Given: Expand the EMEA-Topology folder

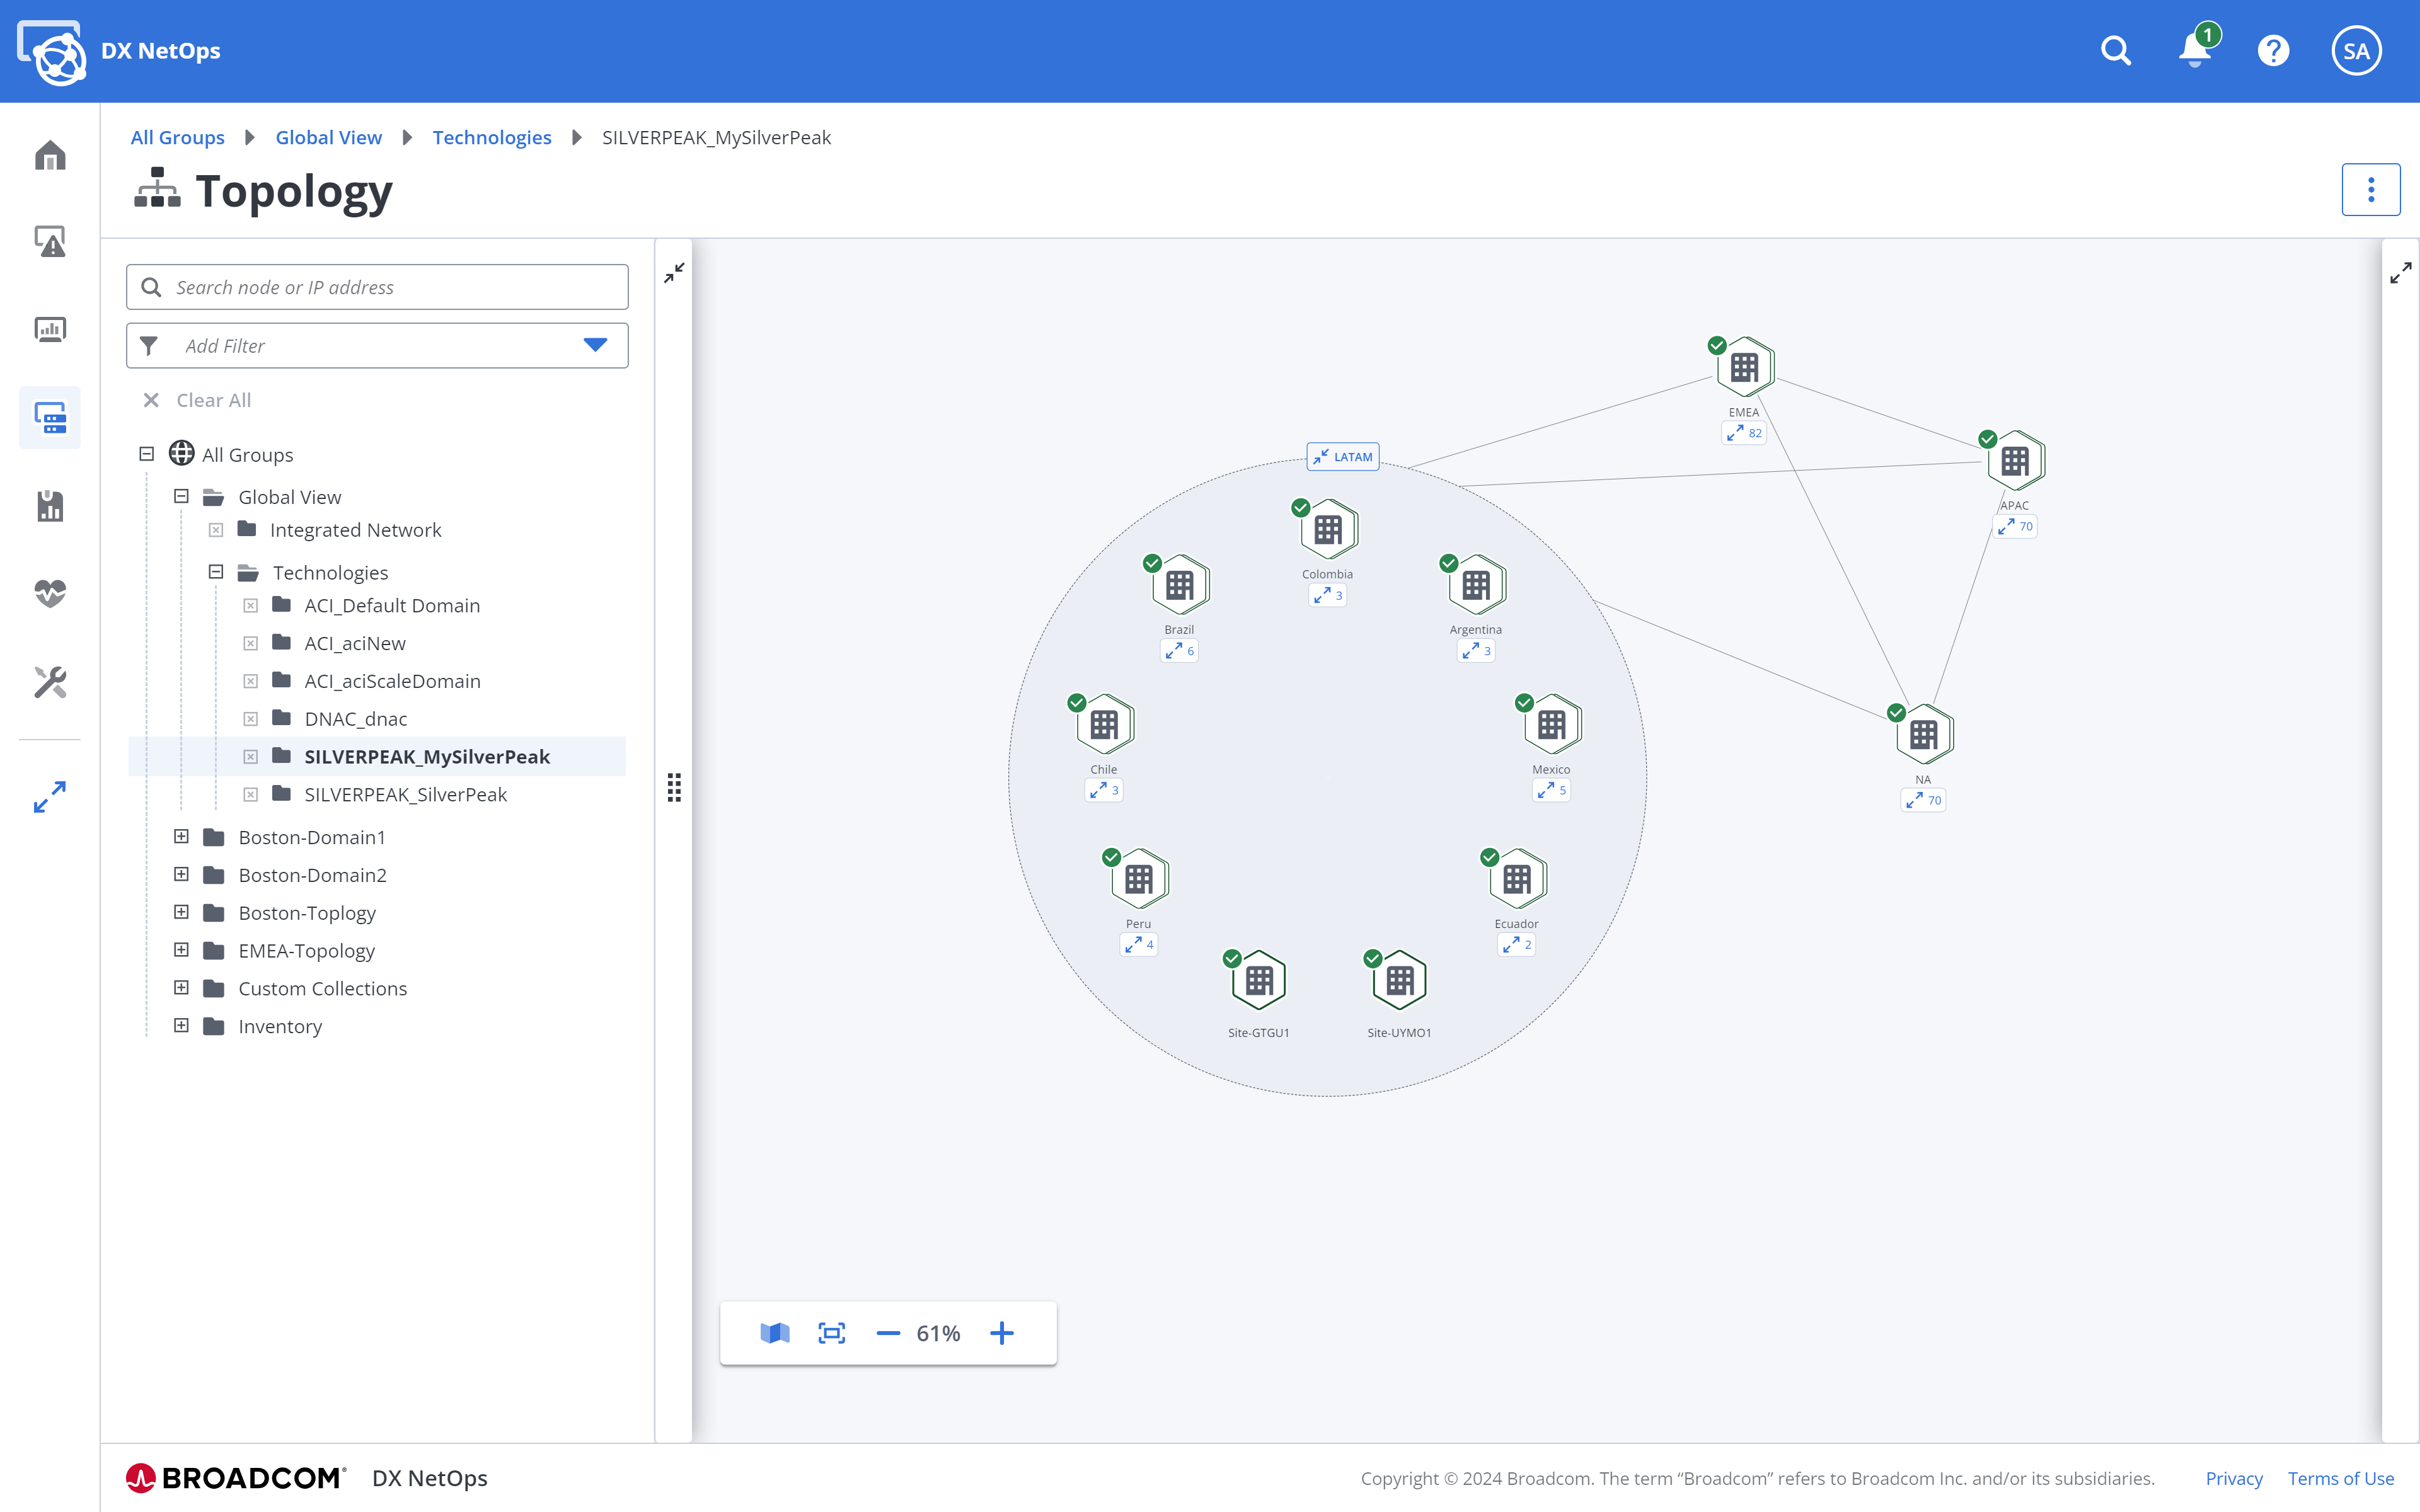Looking at the screenshot, I should click(x=181, y=950).
